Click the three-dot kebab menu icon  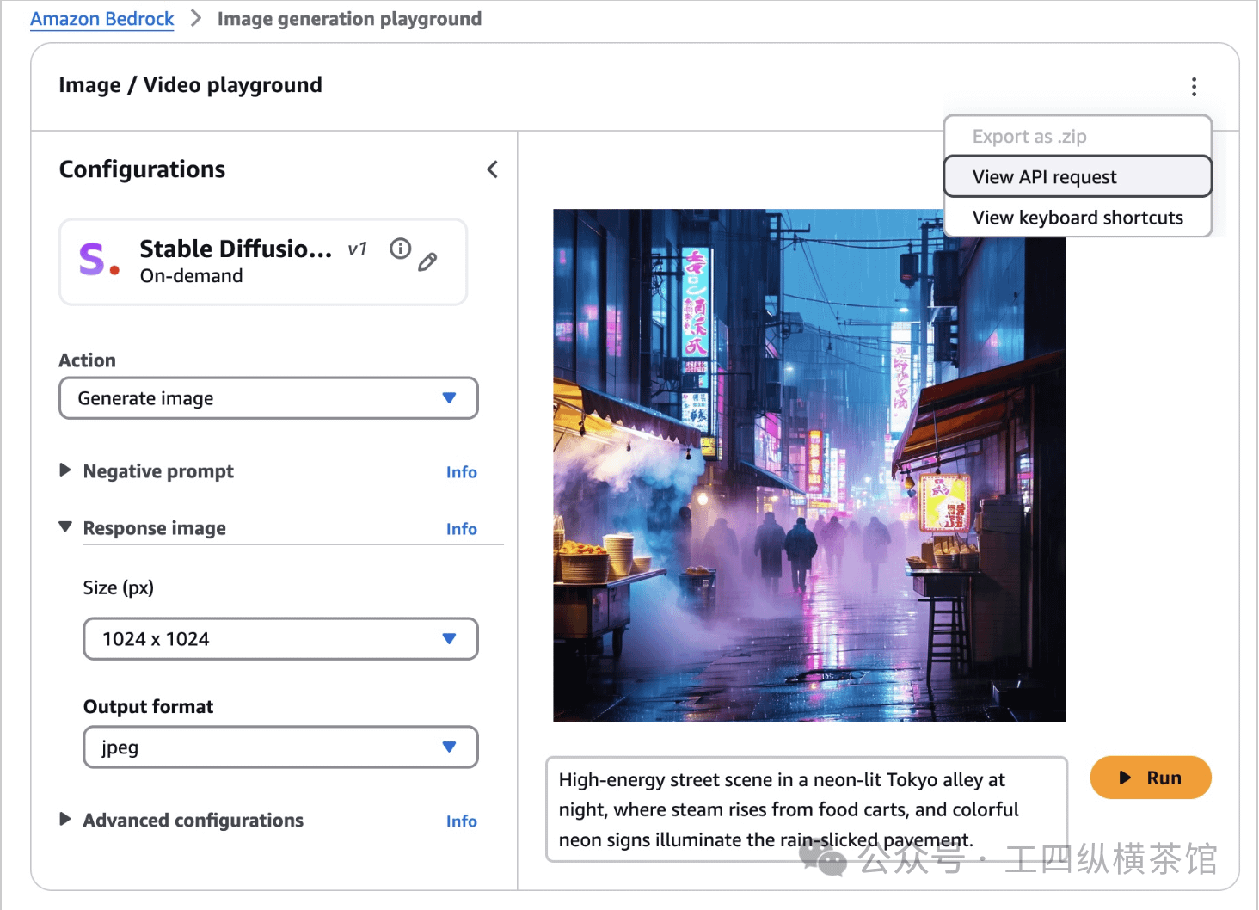point(1194,86)
